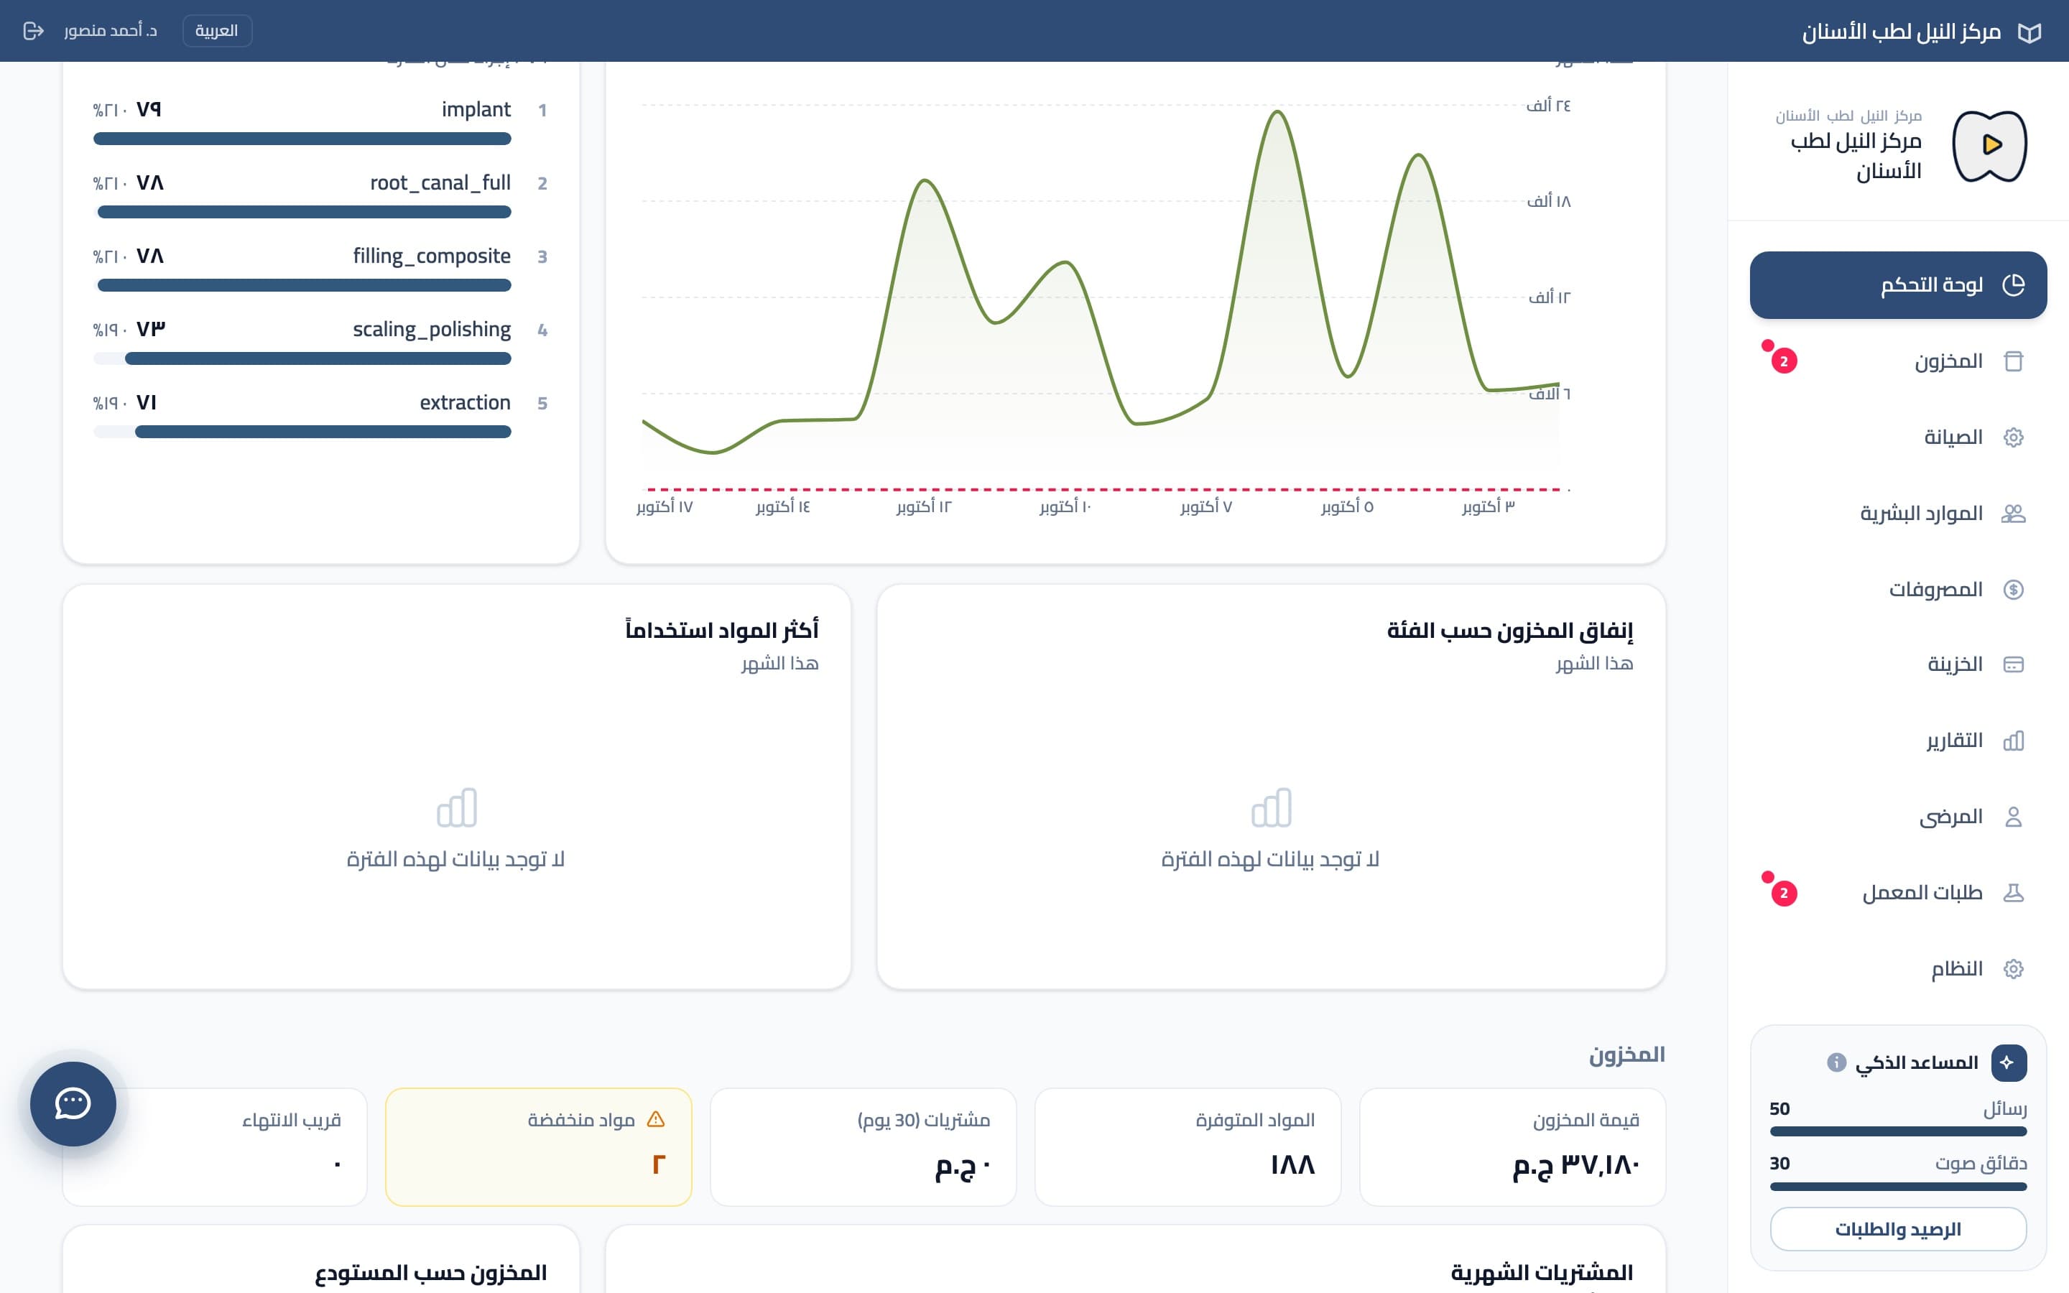Open النظام system menu item
This screenshot has width=2069, height=1293.
(1898, 969)
